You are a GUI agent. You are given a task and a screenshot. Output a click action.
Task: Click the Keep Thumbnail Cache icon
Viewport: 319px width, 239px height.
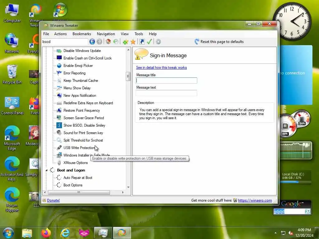(59, 81)
